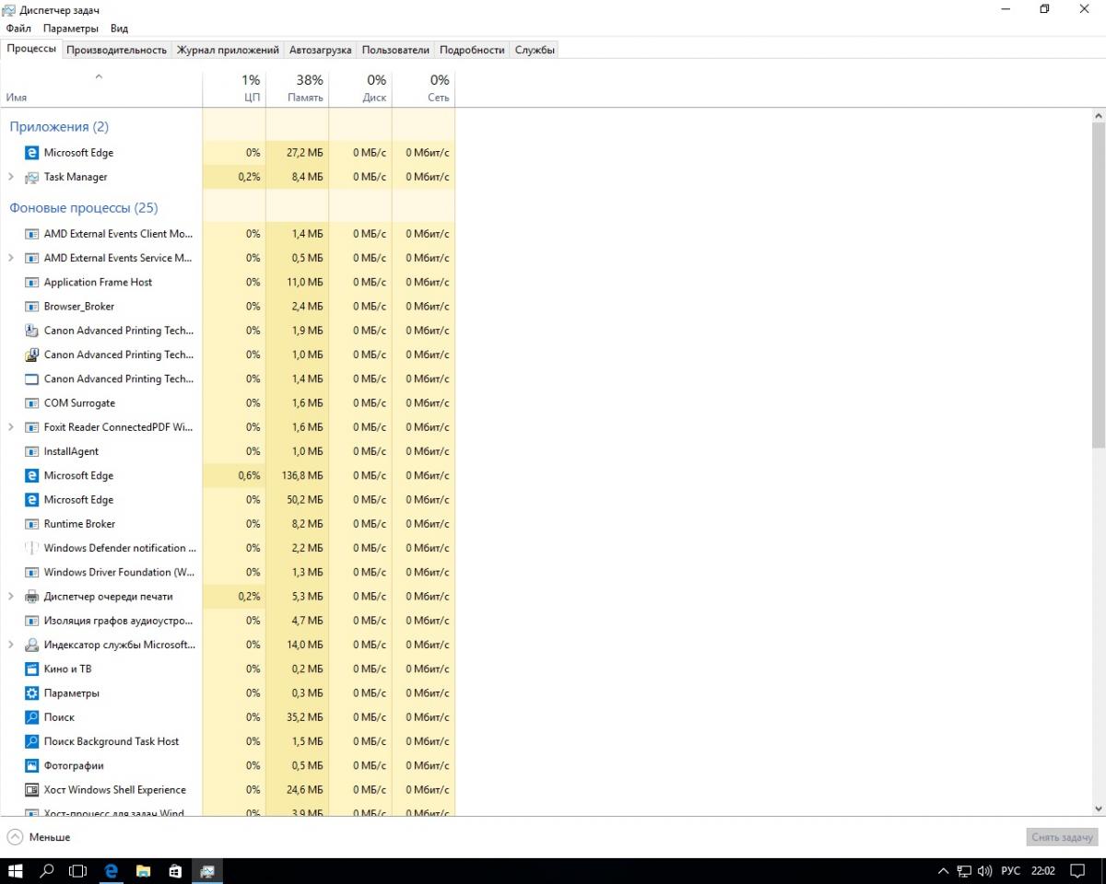Select the 50,2 МБ Microsoft Edge memory cell
The image size is (1106, 884).
click(x=297, y=500)
